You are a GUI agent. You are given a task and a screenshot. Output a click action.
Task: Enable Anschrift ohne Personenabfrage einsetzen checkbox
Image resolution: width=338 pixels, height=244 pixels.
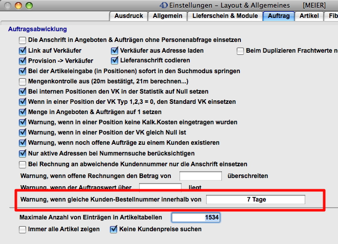tap(22, 40)
